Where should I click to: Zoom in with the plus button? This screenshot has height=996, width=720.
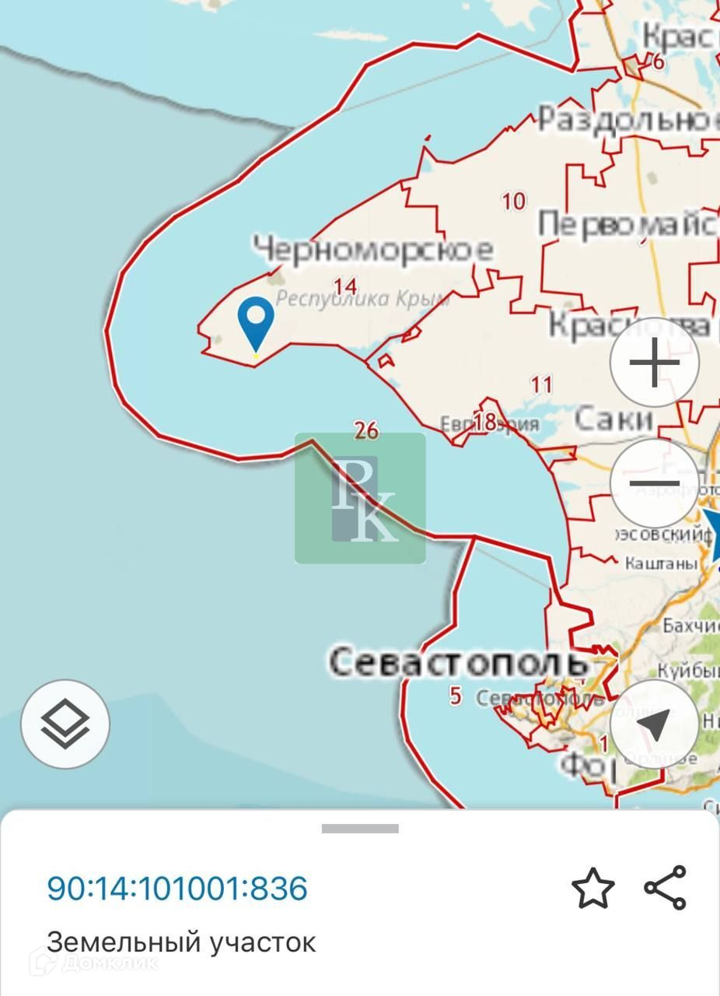(x=655, y=363)
